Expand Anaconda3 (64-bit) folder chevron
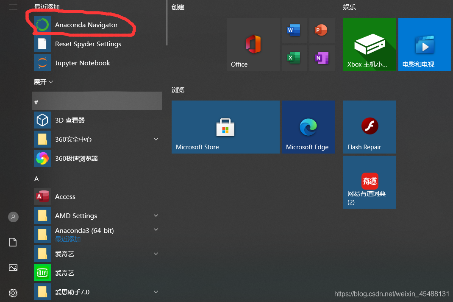This screenshot has height=302, width=453. pyautogui.click(x=156, y=230)
